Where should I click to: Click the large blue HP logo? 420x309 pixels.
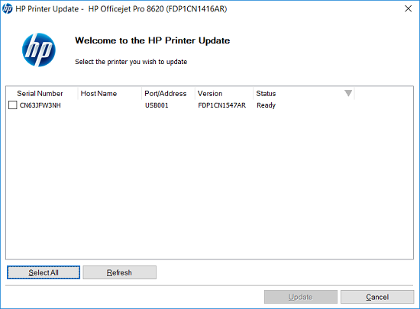(39, 50)
